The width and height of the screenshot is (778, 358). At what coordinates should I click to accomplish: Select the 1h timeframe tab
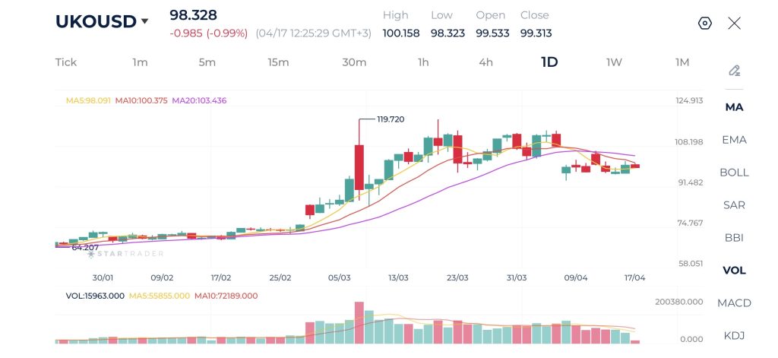423,62
